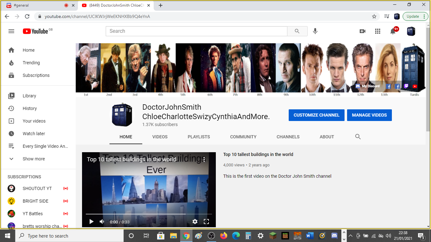Open Subscriptions in the sidebar
The height and width of the screenshot is (242, 431).
[38, 75]
